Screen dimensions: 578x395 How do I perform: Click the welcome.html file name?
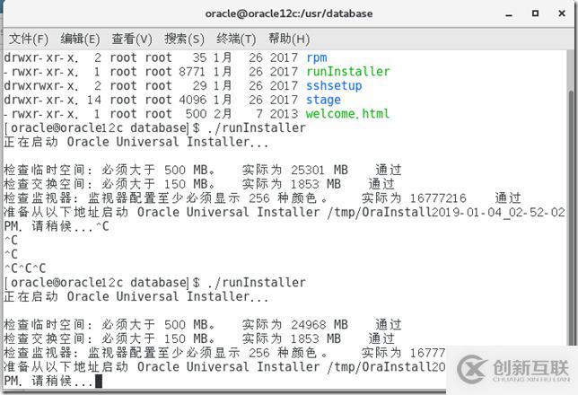click(347, 114)
